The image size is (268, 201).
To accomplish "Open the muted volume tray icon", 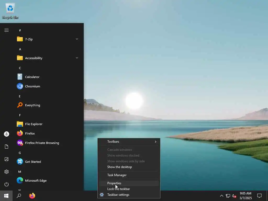I will (234, 196).
